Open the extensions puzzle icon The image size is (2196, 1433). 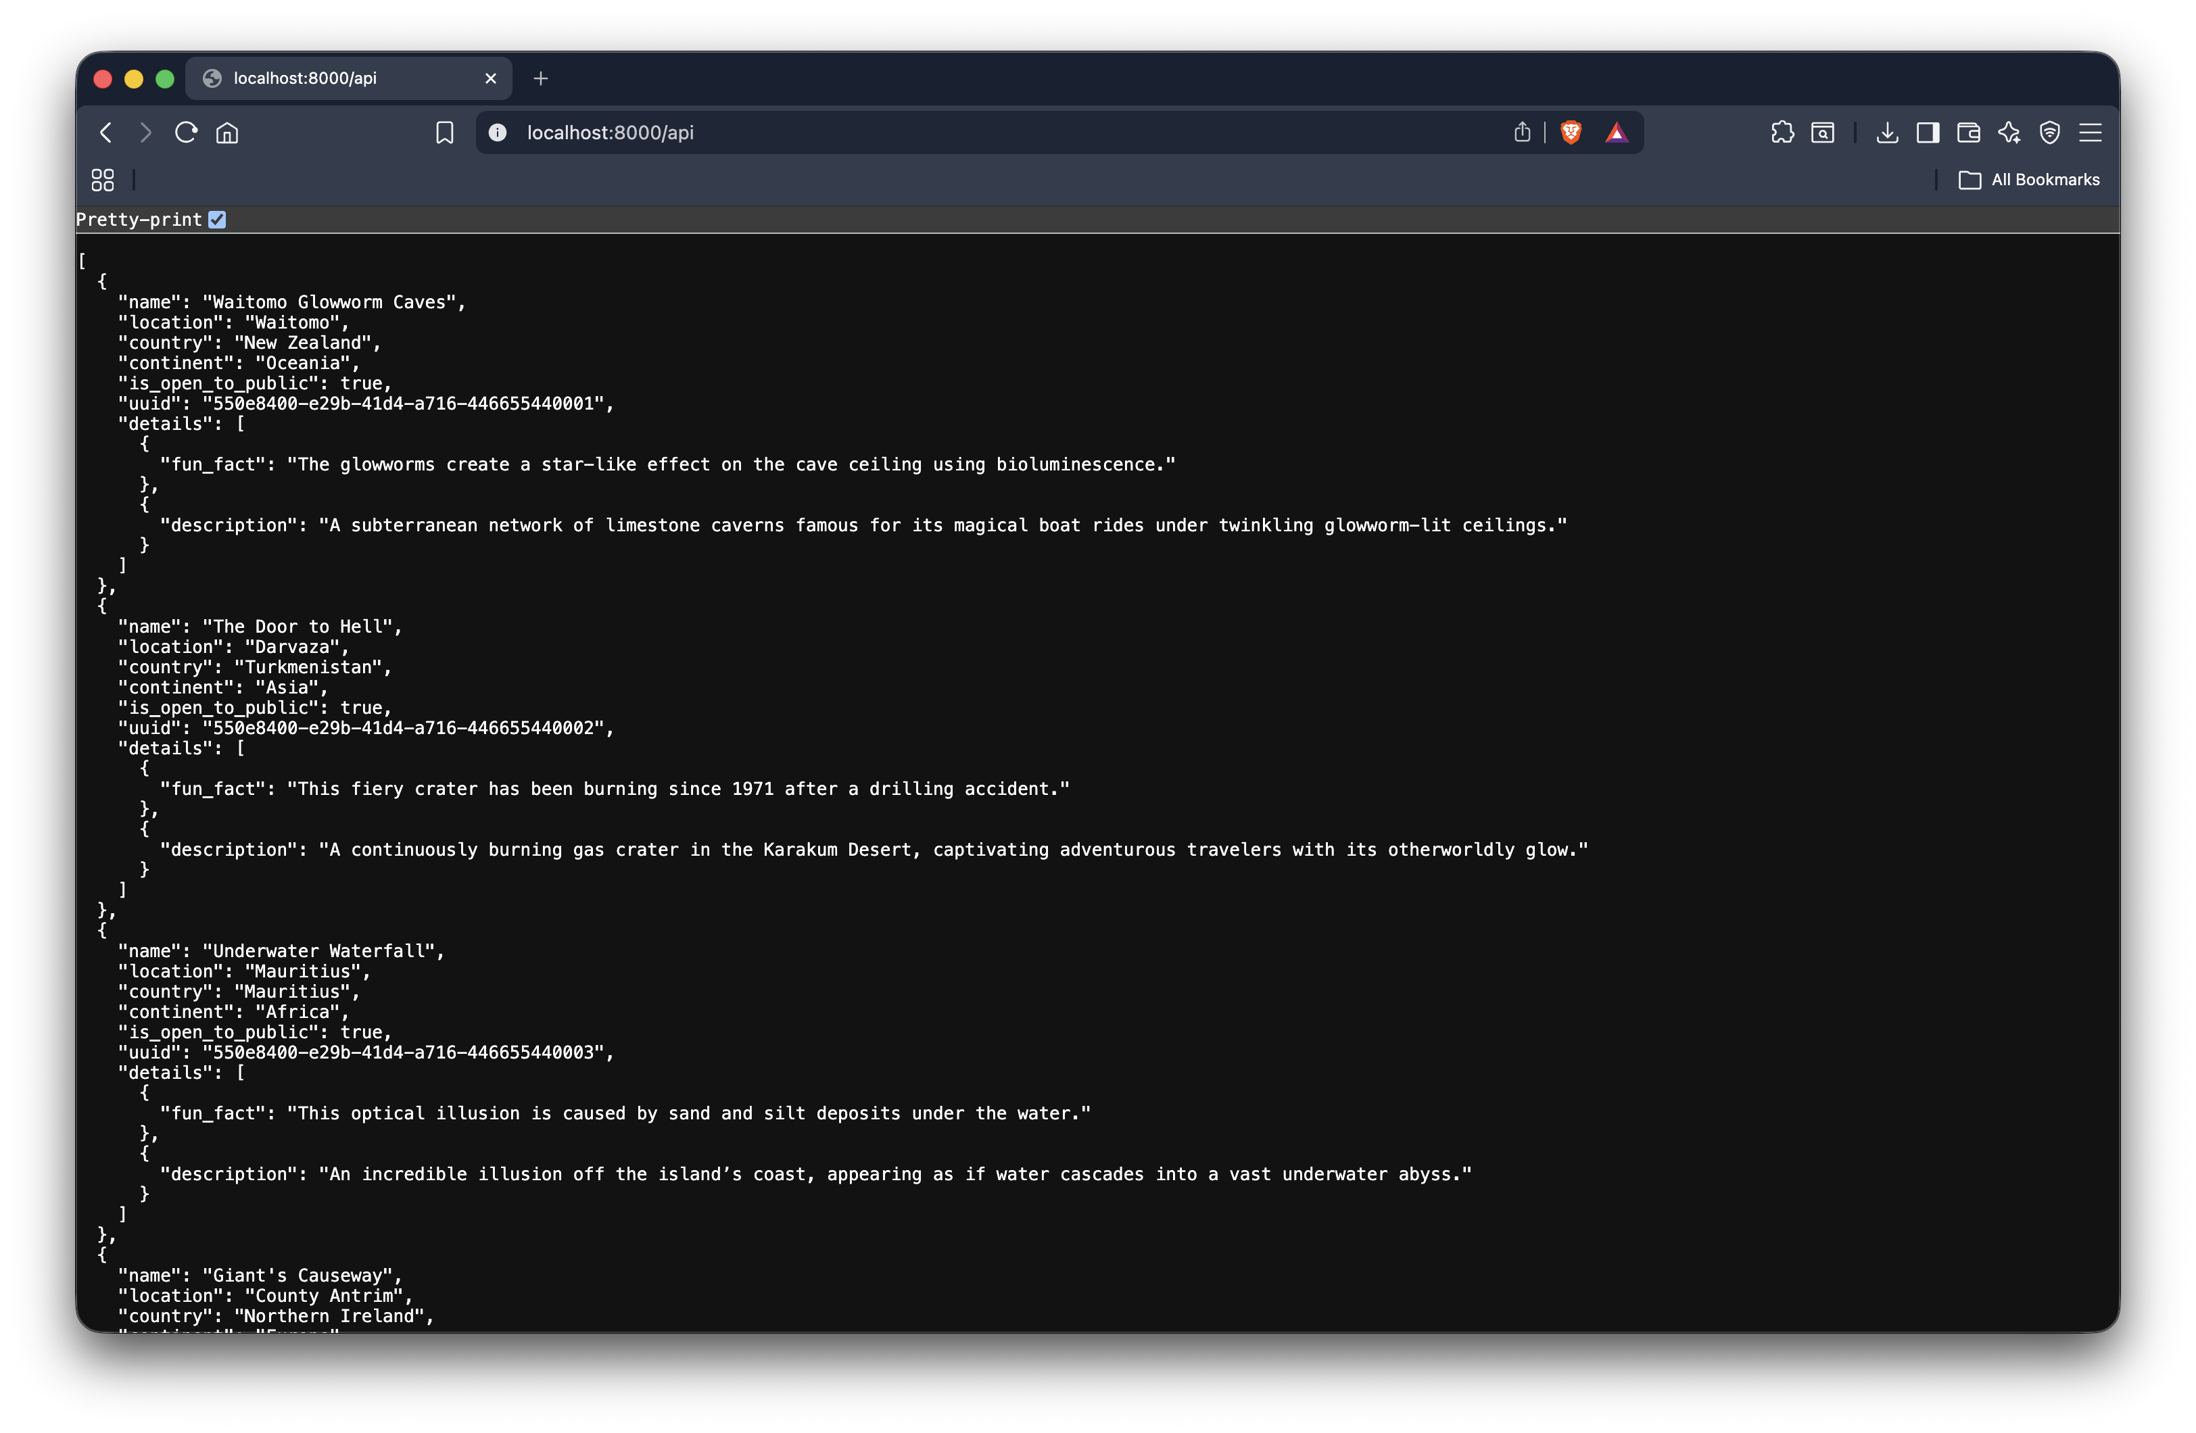click(1783, 133)
